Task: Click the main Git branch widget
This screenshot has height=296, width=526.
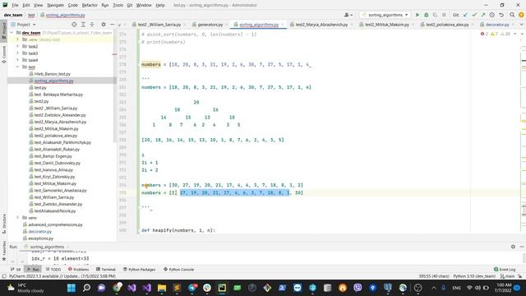Action: click(x=508, y=276)
